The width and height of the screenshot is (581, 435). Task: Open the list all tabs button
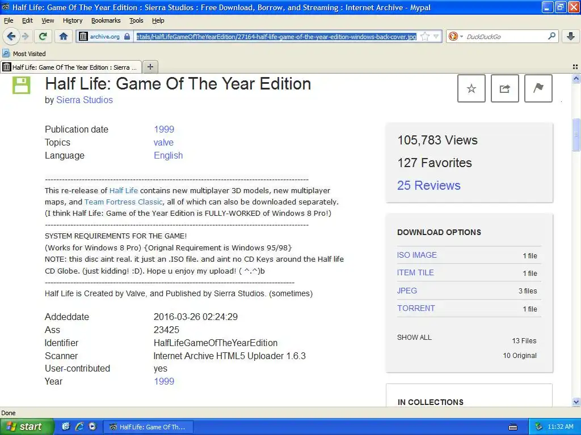coord(575,67)
